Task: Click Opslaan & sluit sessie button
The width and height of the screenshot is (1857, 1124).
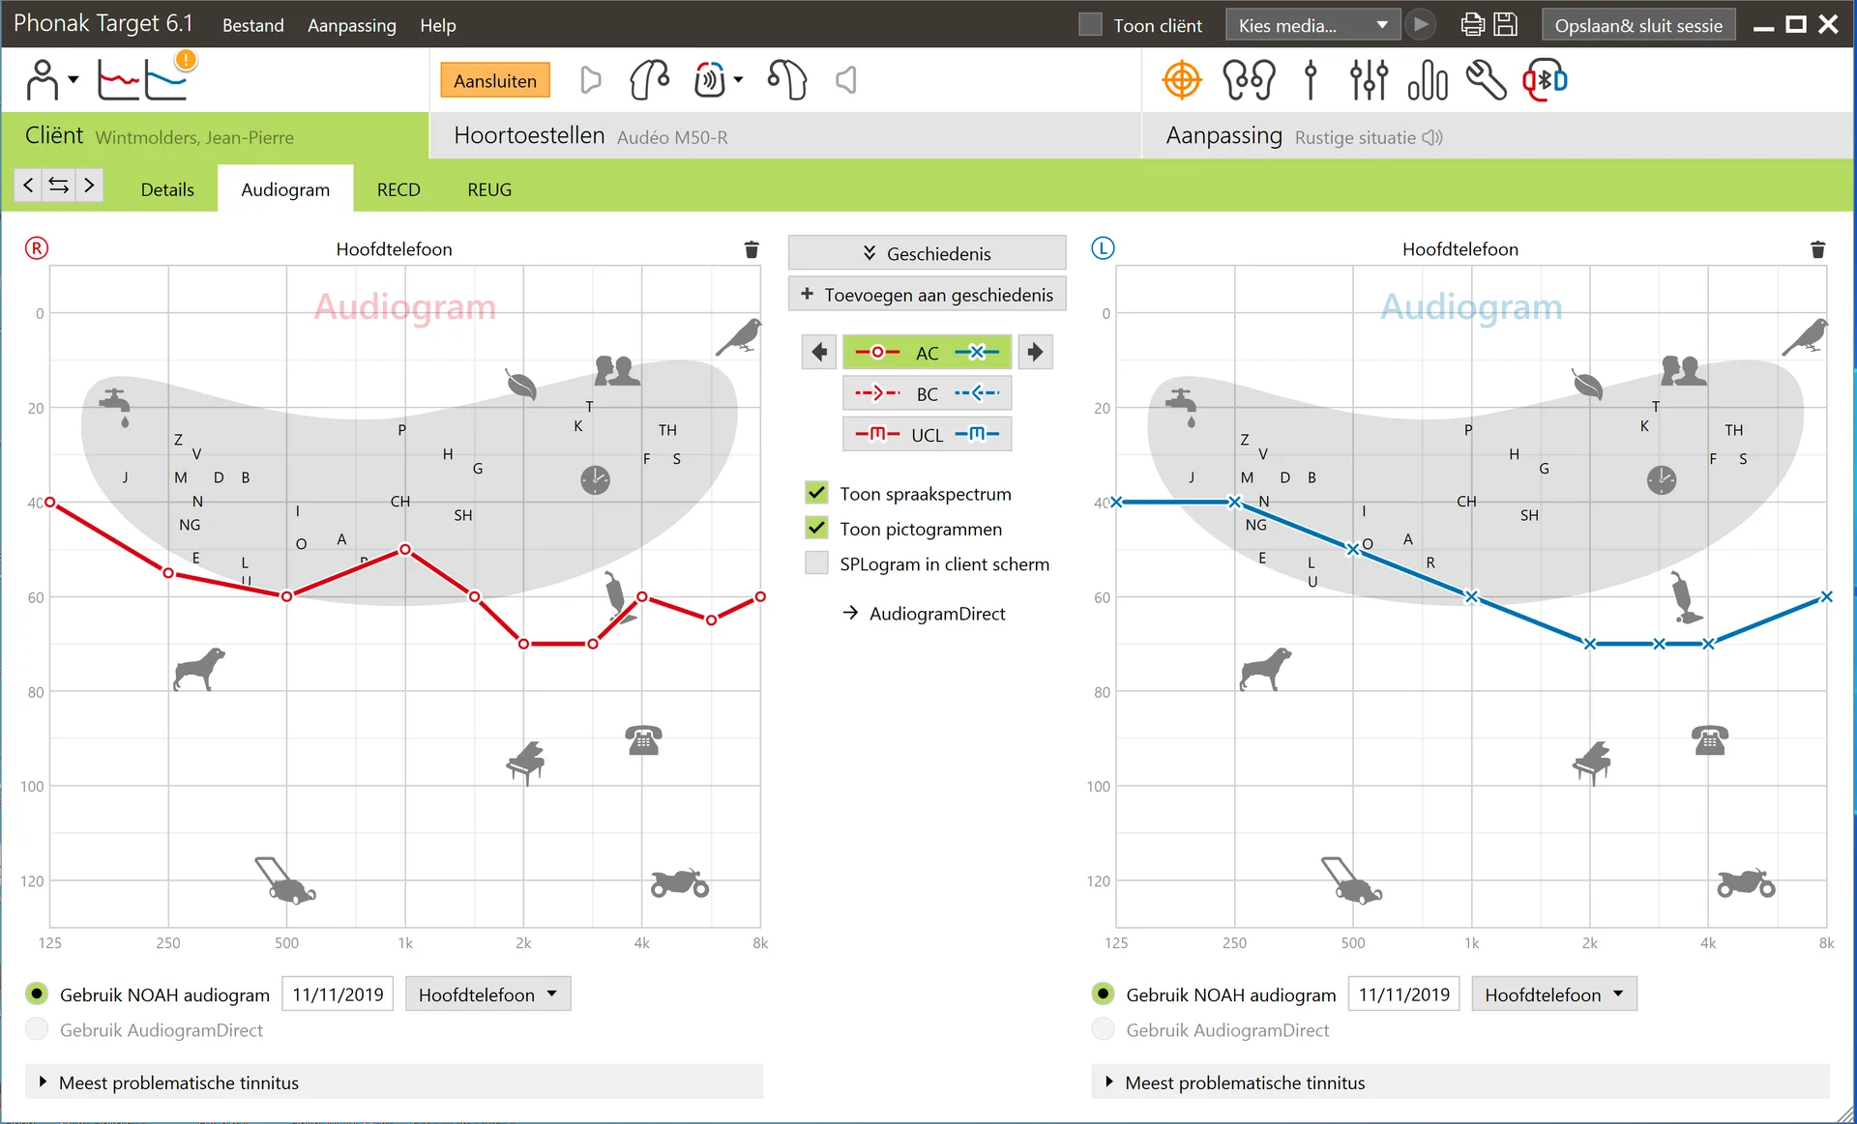Action: coord(1638,25)
